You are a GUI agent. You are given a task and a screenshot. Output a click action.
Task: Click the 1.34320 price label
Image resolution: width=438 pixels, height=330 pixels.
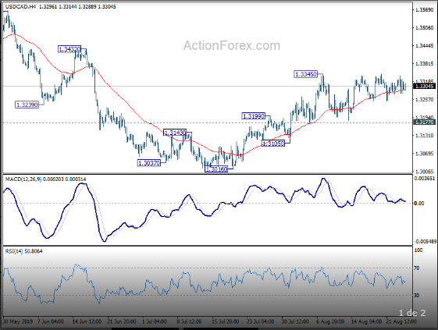[x=69, y=49]
